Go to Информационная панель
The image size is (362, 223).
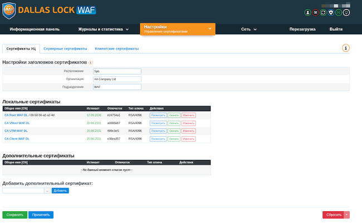(x=35, y=29)
